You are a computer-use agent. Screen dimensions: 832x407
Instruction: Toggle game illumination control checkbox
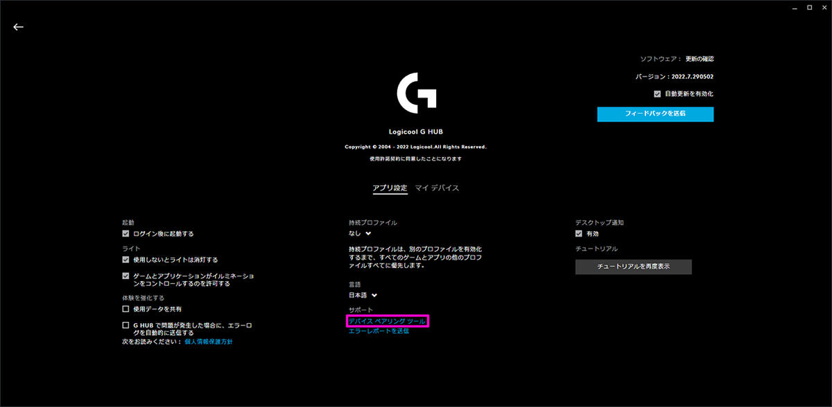pos(125,275)
